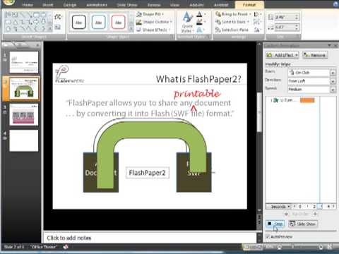Screen dimensions: 339x254
Task: Open Shape Effects menu
Action: pos(153,30)
